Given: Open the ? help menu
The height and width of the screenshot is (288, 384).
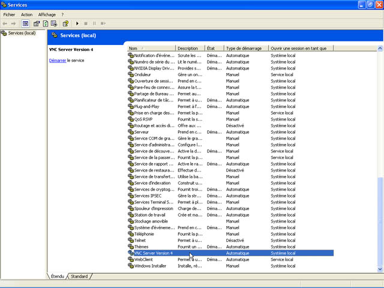Looking at the screenshot, I should coord(62,14).
